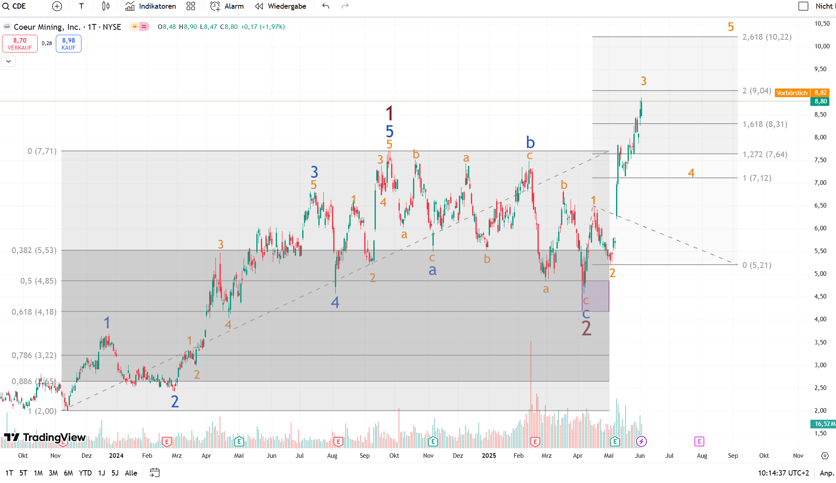Click the add symbol plus icon
This screenshot has width=836, height=483.
point(57,6)
